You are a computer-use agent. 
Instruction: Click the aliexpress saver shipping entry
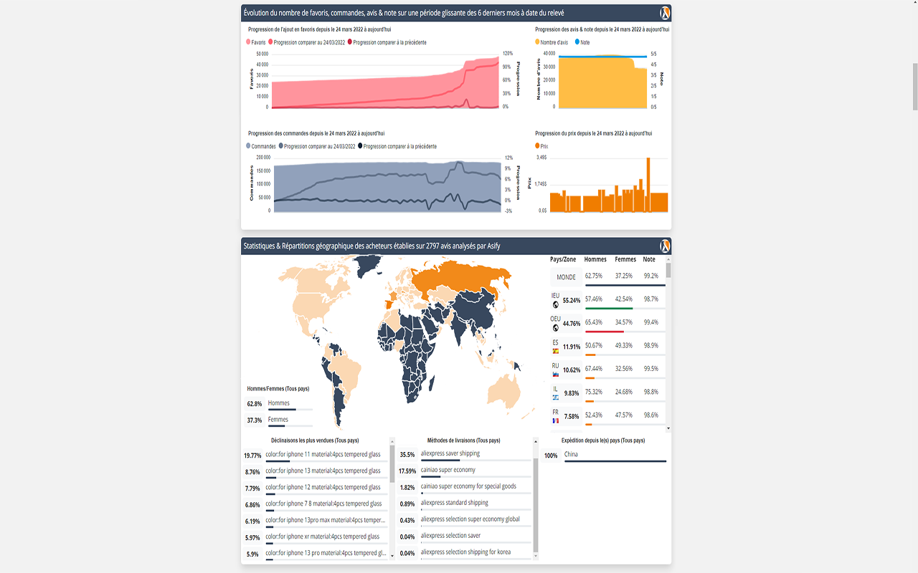pyautogui.click(x=450, y=453)
